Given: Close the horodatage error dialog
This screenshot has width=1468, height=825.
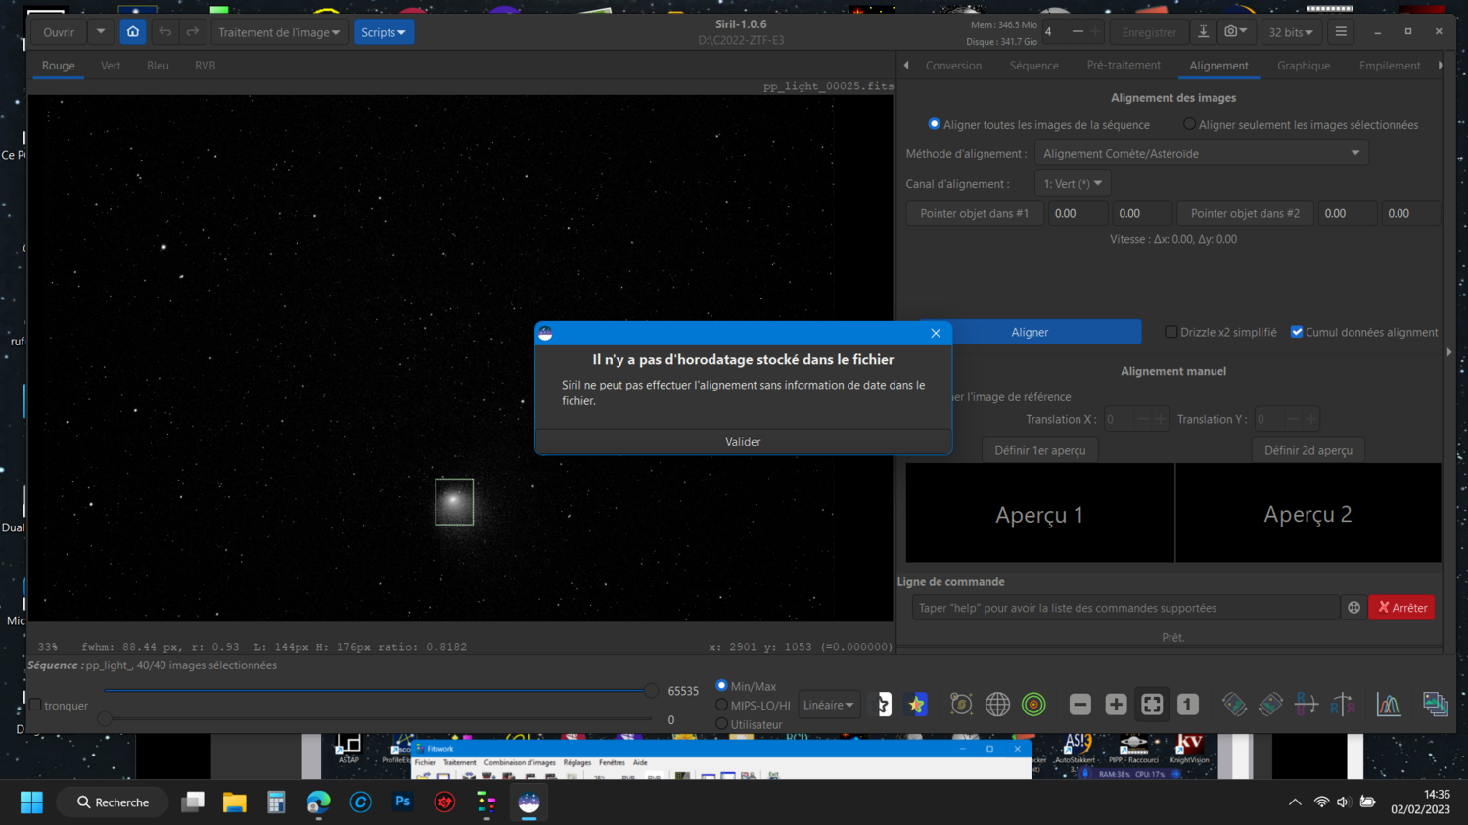Looking at the screenshot, I should pos(936,333).
